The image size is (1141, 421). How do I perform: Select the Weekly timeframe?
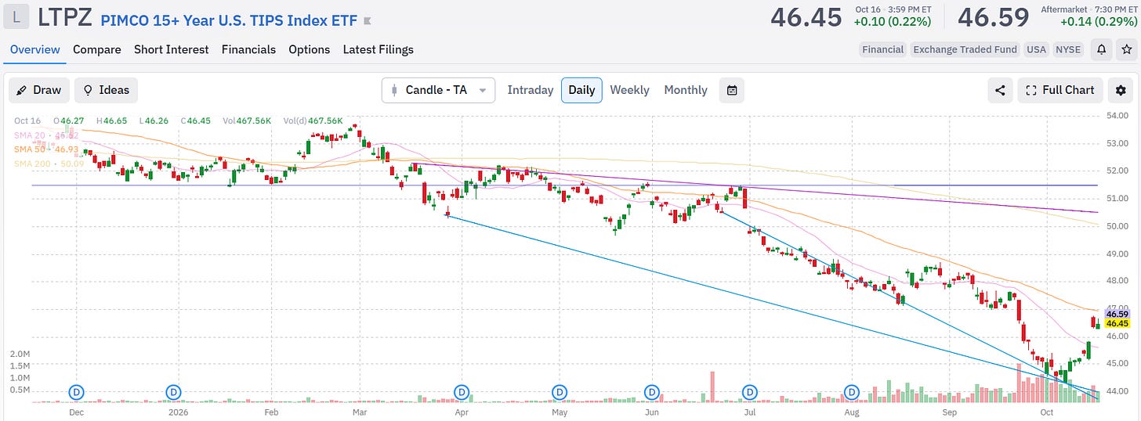click(x=629, y=90)
